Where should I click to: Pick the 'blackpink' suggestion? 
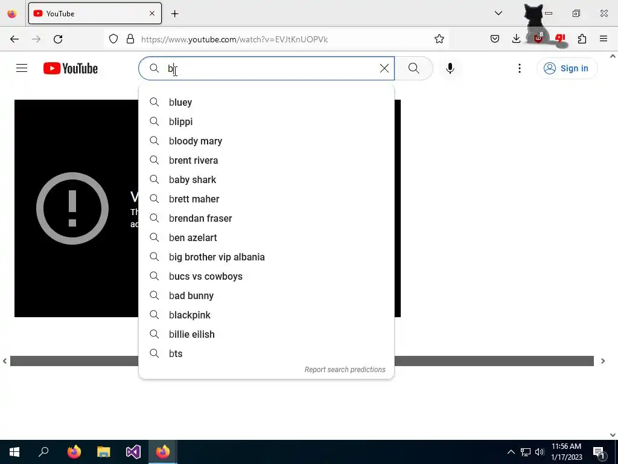(x=266, y=315)
